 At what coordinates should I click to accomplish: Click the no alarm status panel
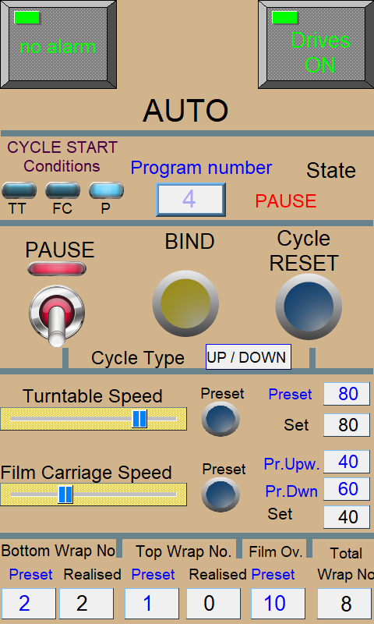click(x=58, y=44)
